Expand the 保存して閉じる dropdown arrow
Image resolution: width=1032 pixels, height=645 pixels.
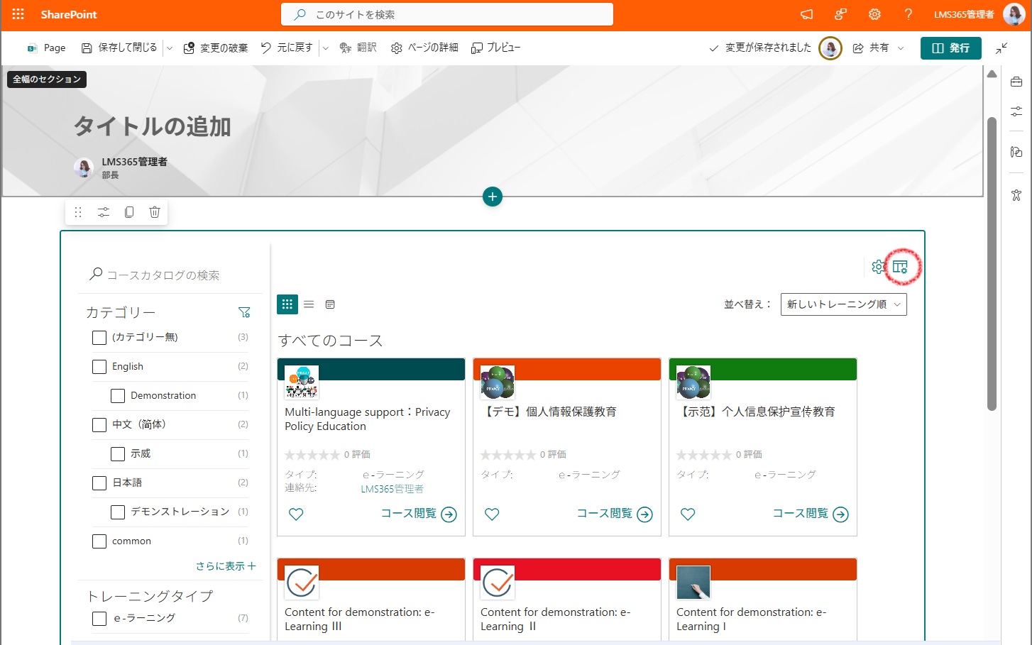pos(169,48)
